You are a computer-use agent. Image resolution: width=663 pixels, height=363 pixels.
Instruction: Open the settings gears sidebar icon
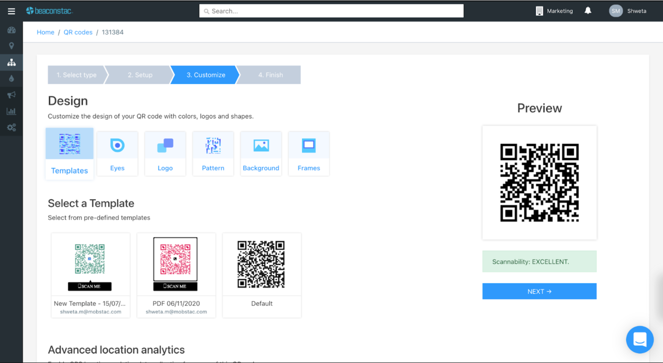(11, 127)
